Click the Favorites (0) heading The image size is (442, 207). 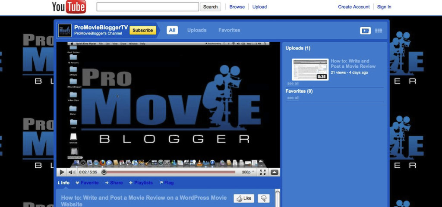tap(299, 91)
